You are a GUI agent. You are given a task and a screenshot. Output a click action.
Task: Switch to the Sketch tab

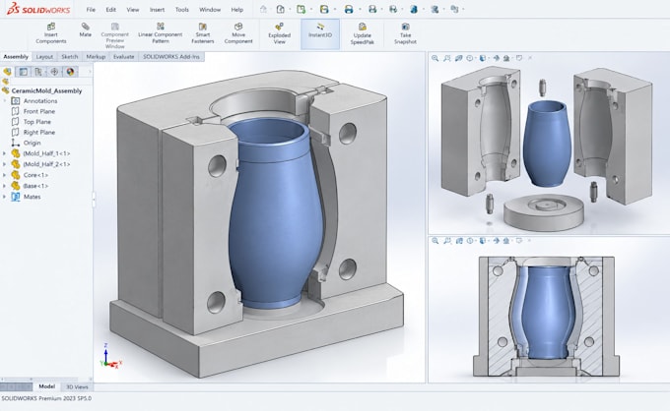tap(69, 57)
